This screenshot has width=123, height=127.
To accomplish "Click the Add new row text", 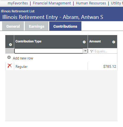I will tap(23, 58).
